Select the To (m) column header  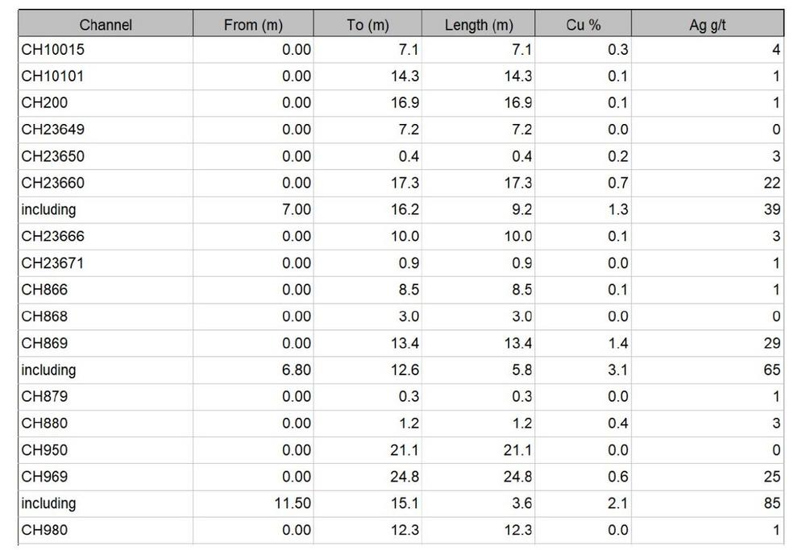(368, 24)
